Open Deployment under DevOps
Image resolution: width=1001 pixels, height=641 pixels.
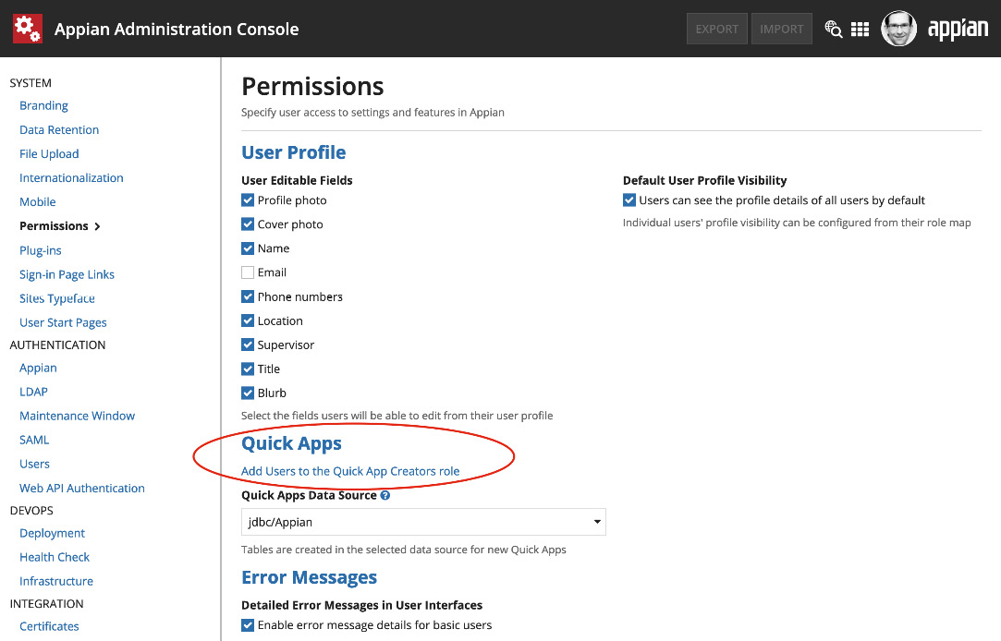click(53, 533)
